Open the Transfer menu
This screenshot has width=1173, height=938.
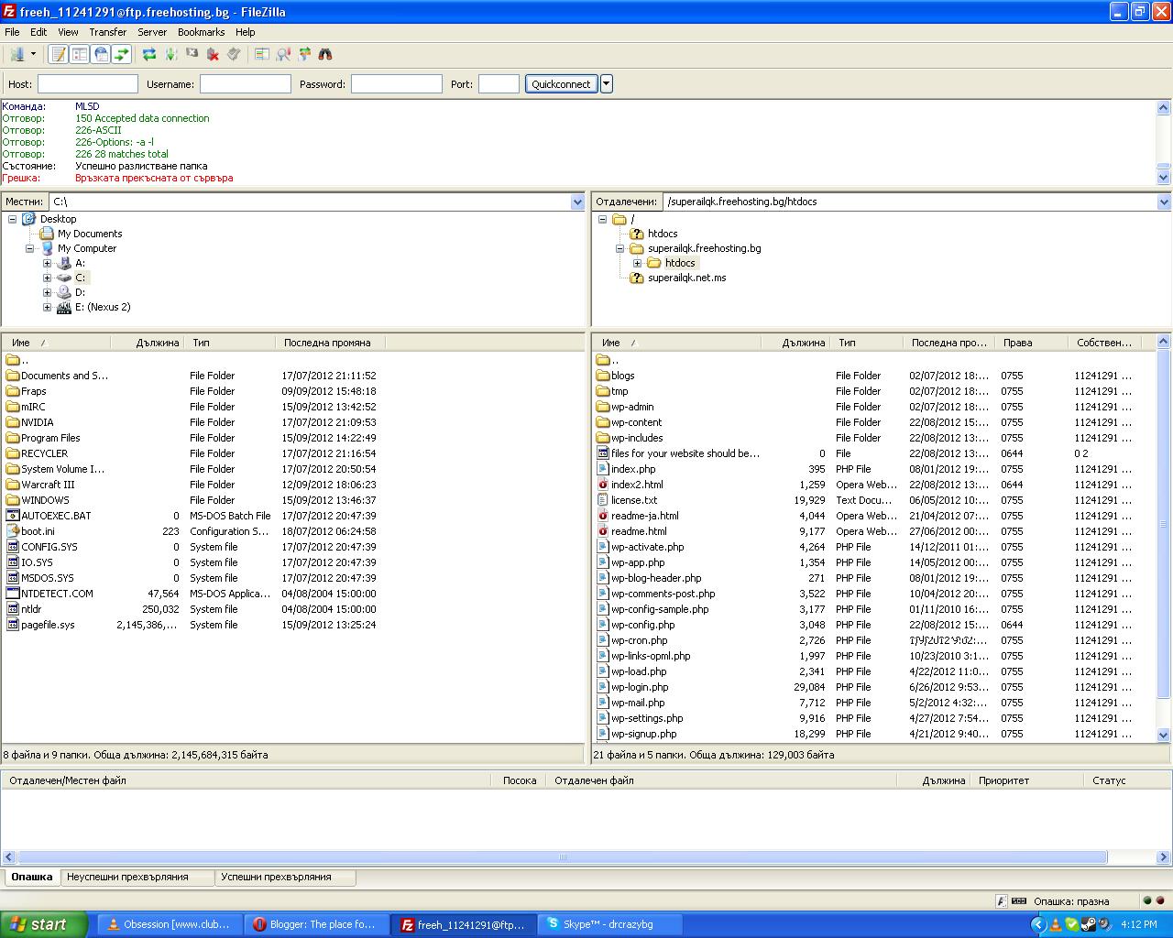tap(108, 32)
